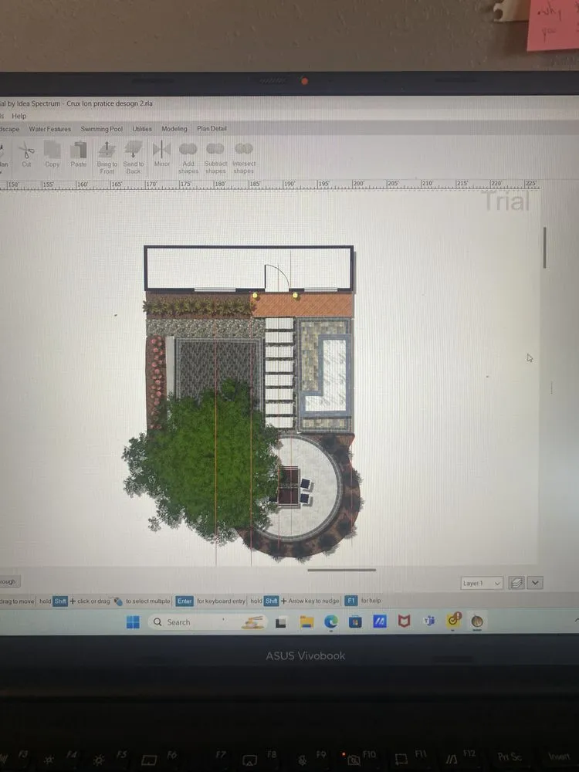This screenshot has height=772, width=579.
Task: Switch to the Swimming Pool tab
Action: [x=101, y=129]
